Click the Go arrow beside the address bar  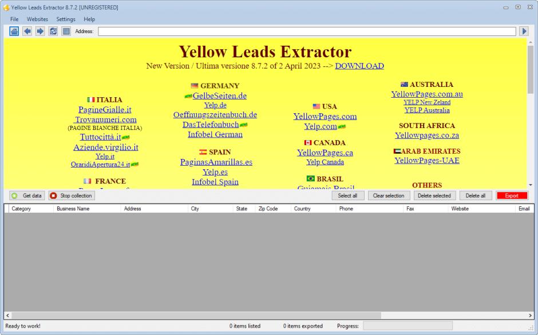coord(524,31)
